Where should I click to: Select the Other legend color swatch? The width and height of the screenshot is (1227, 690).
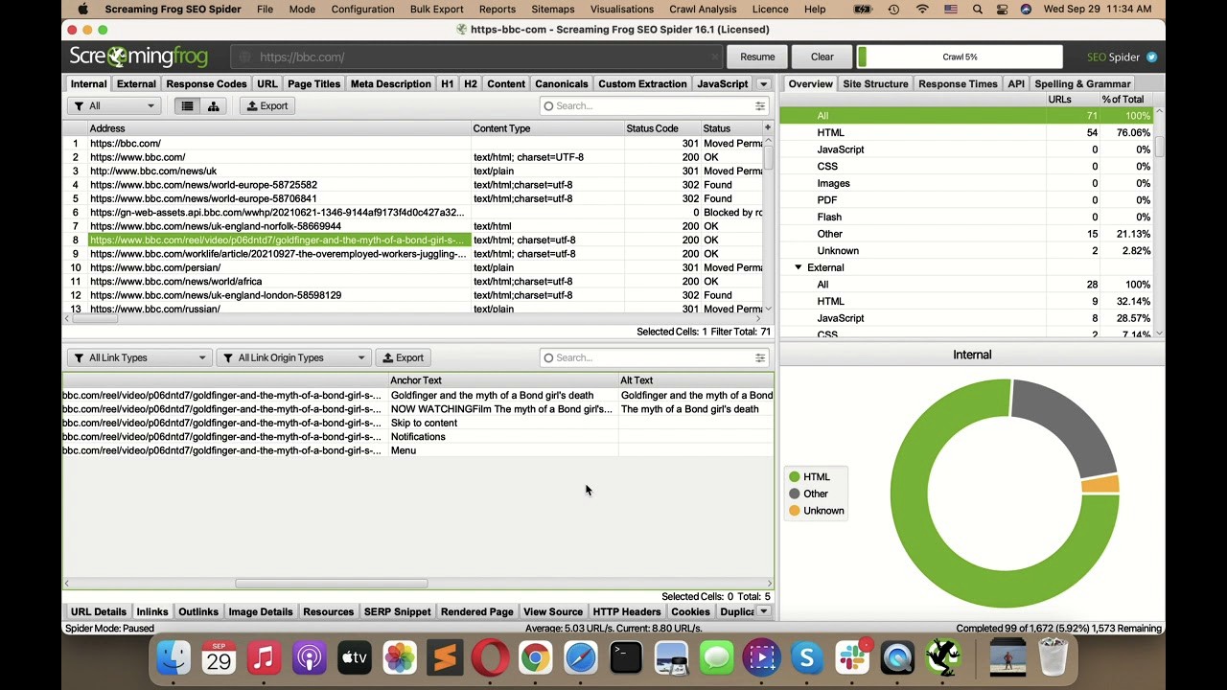[794, 494]
